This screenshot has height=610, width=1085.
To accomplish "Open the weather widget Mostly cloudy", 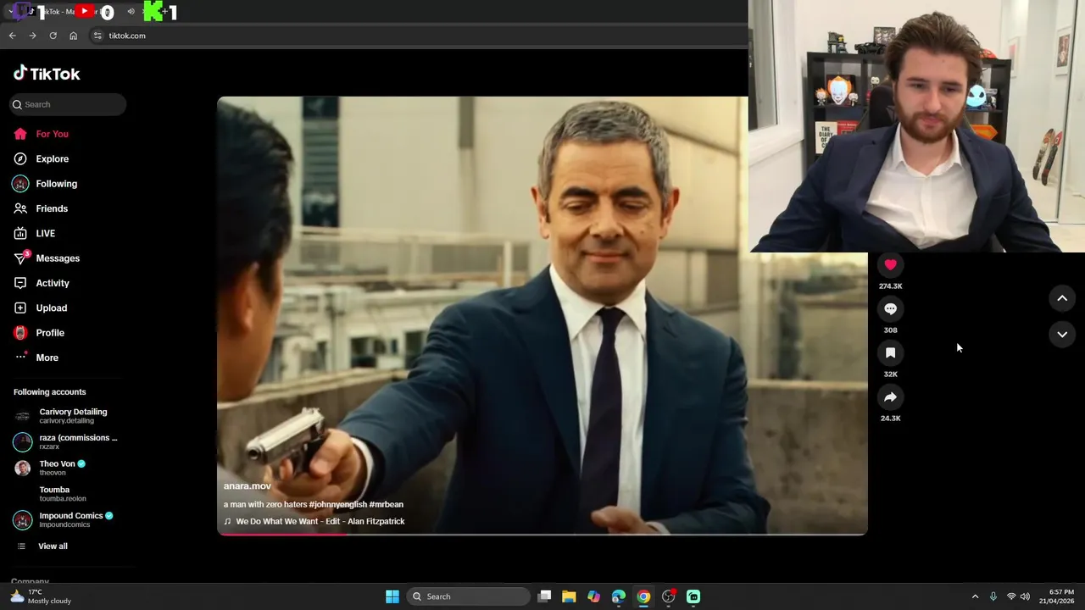I will [41, 596].
